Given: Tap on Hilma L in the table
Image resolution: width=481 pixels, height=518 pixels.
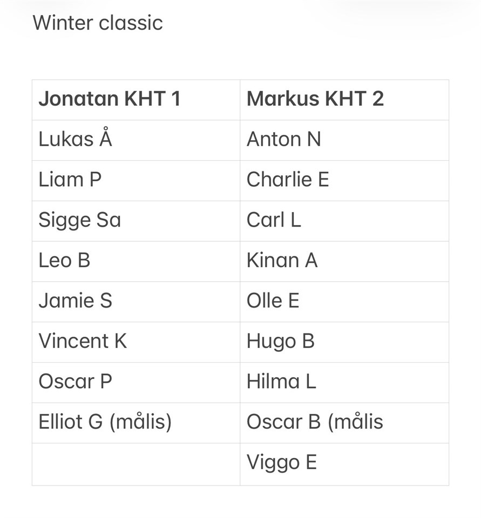Looking at the screenshot, I should click(x=281, y=381).
